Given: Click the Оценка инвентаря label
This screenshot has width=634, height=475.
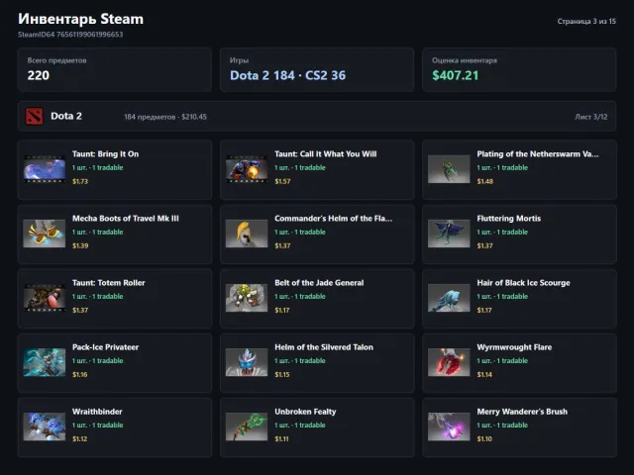Looking at the screenshot, I should [x=465, y=60].
